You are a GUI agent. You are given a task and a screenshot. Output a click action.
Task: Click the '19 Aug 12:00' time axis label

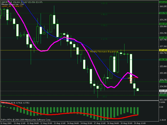pyautogui.click(x=140, y=123)
